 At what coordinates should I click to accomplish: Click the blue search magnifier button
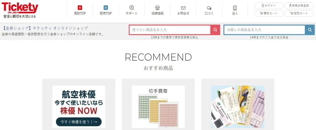(x=310, y=30)
